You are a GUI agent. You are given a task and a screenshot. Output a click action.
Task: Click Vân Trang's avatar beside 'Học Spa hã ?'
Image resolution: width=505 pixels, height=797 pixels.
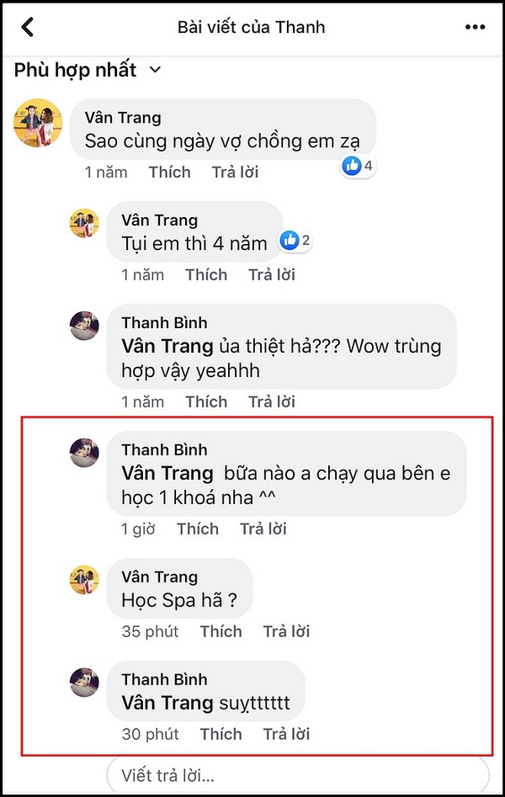click(x=84, y=581)
